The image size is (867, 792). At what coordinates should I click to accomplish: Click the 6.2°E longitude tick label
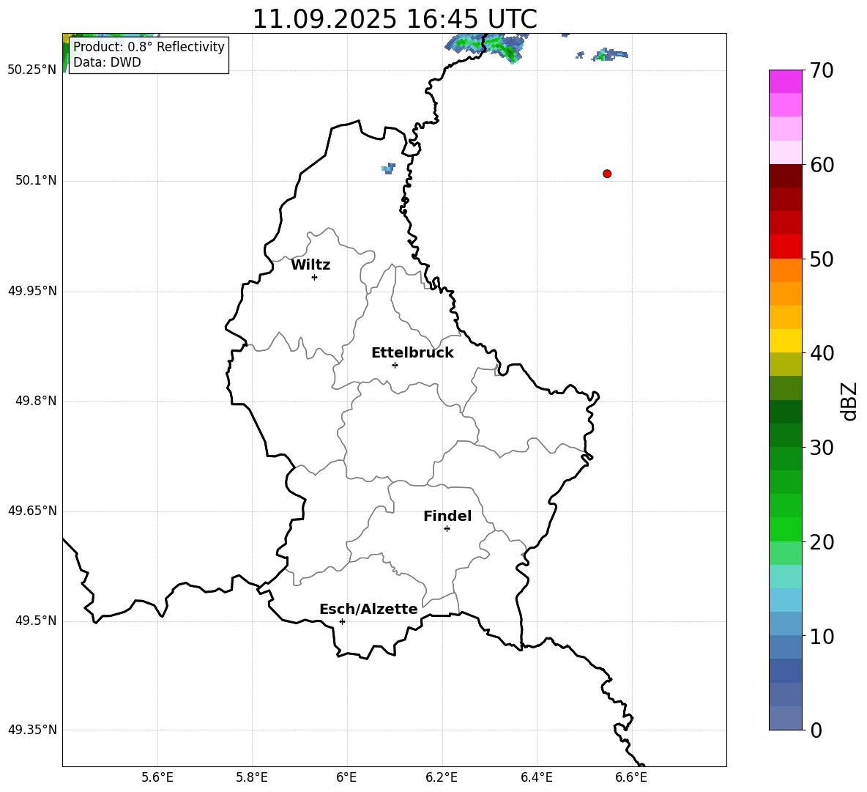(x=442, y=777)
